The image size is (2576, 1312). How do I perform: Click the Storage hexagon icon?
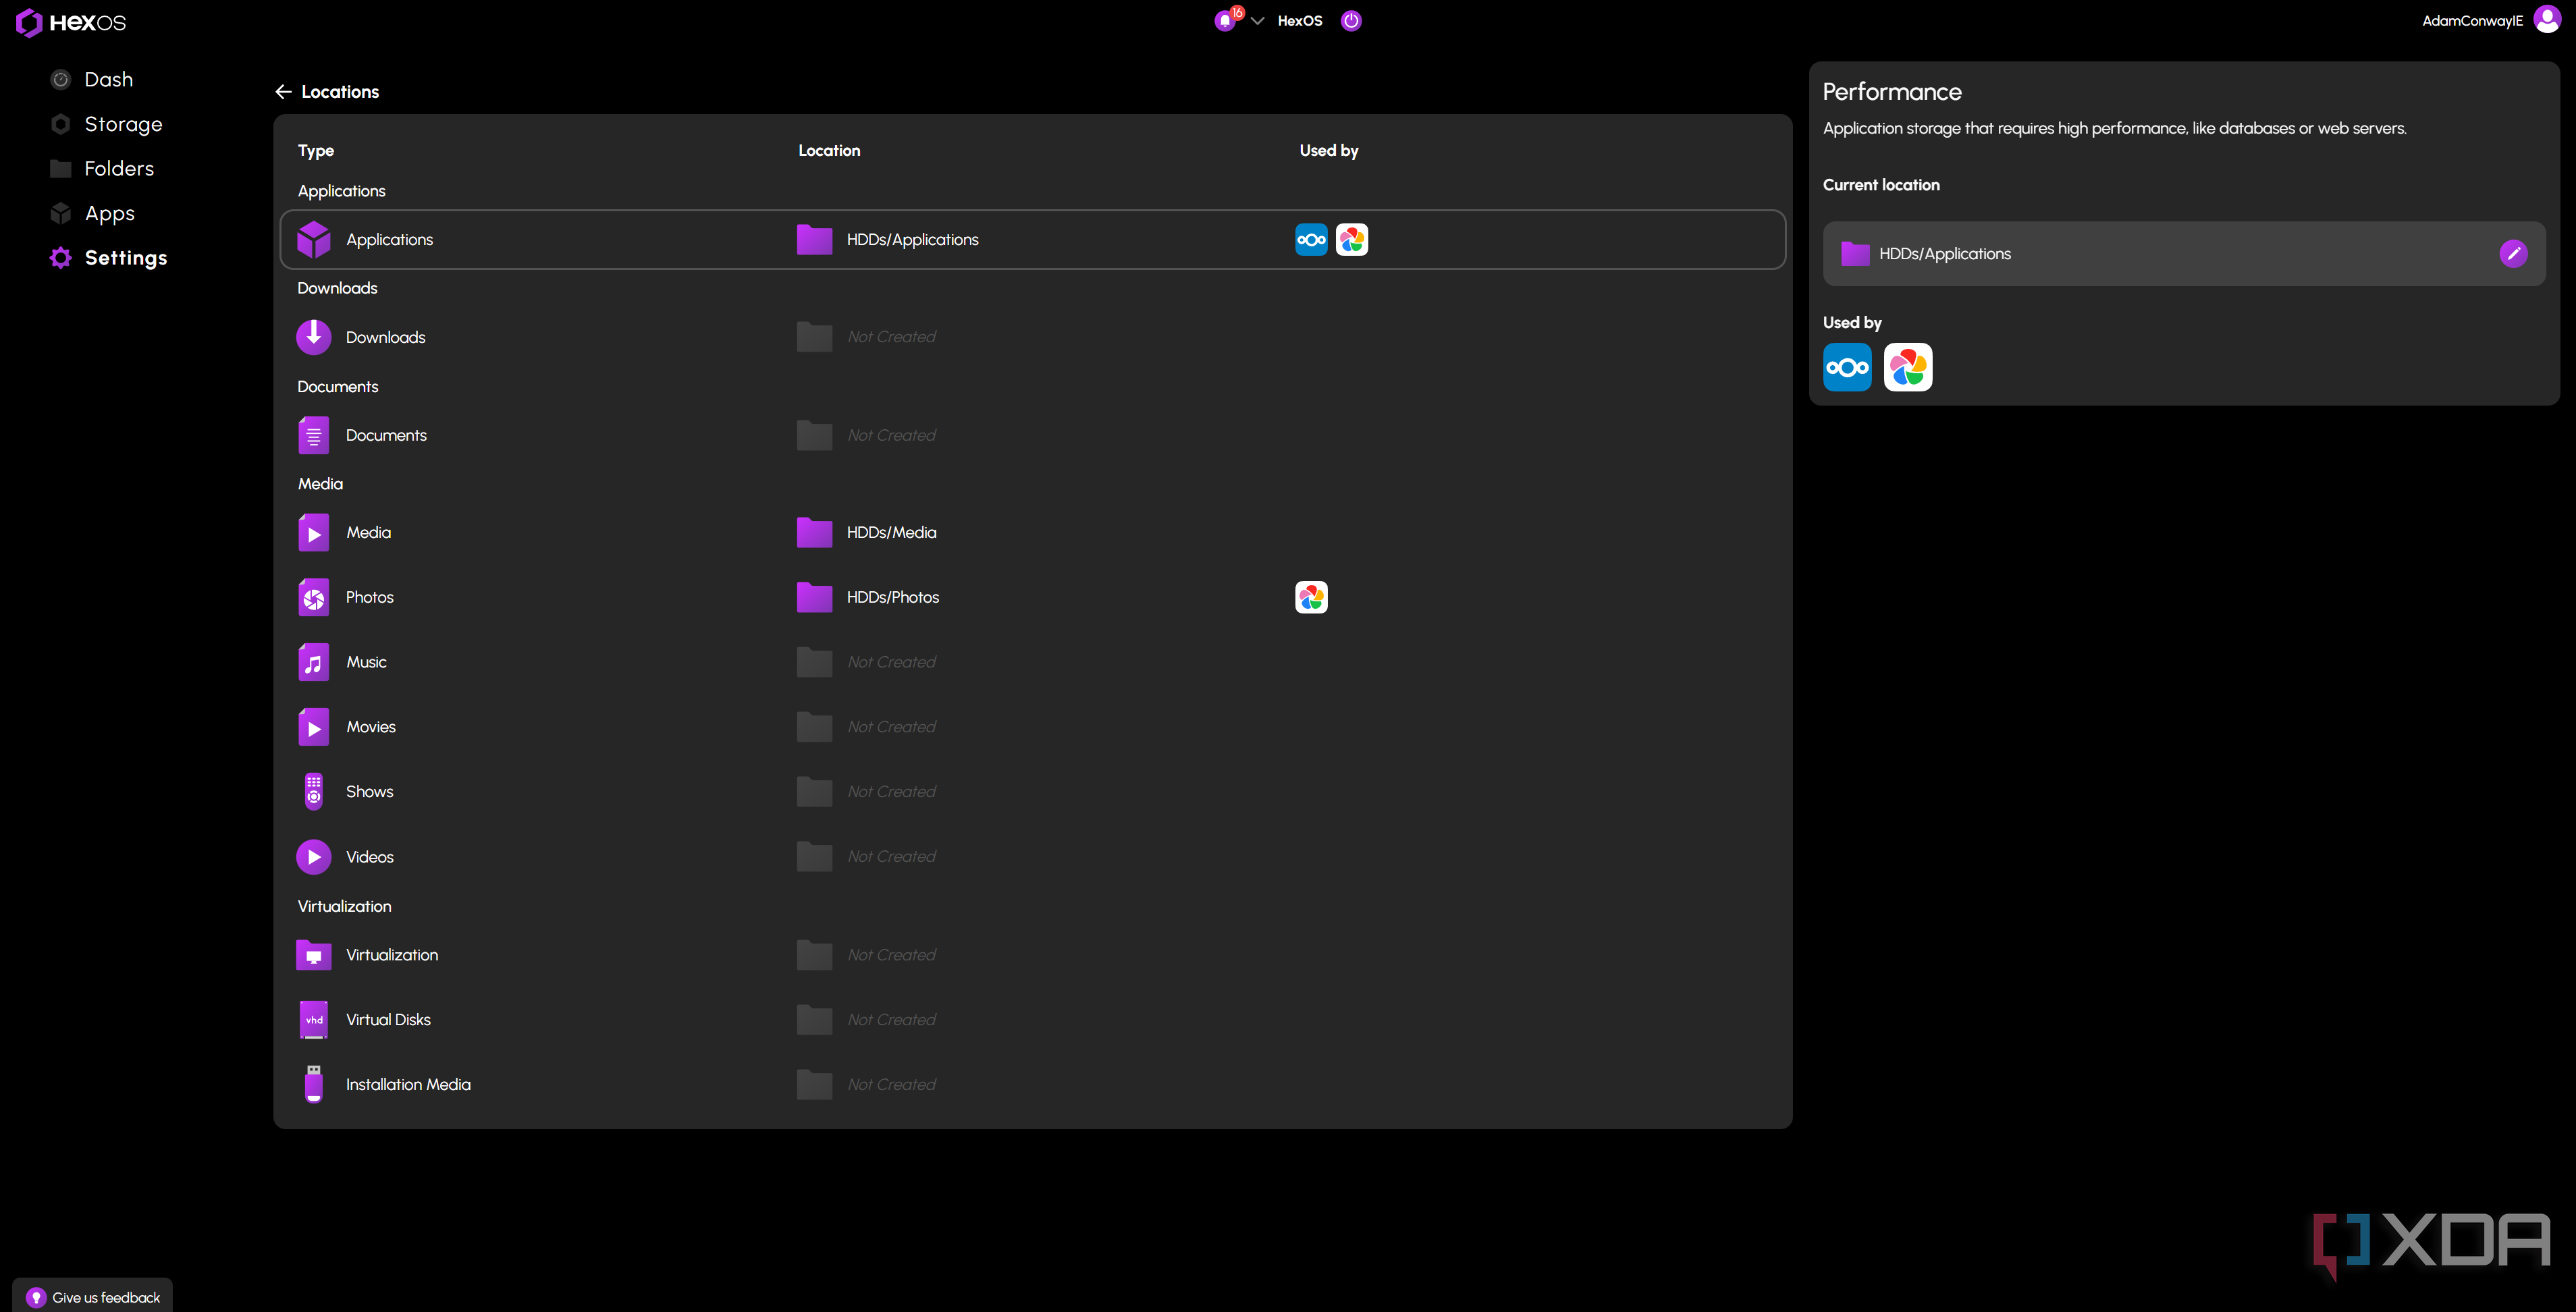pos(61,124)
